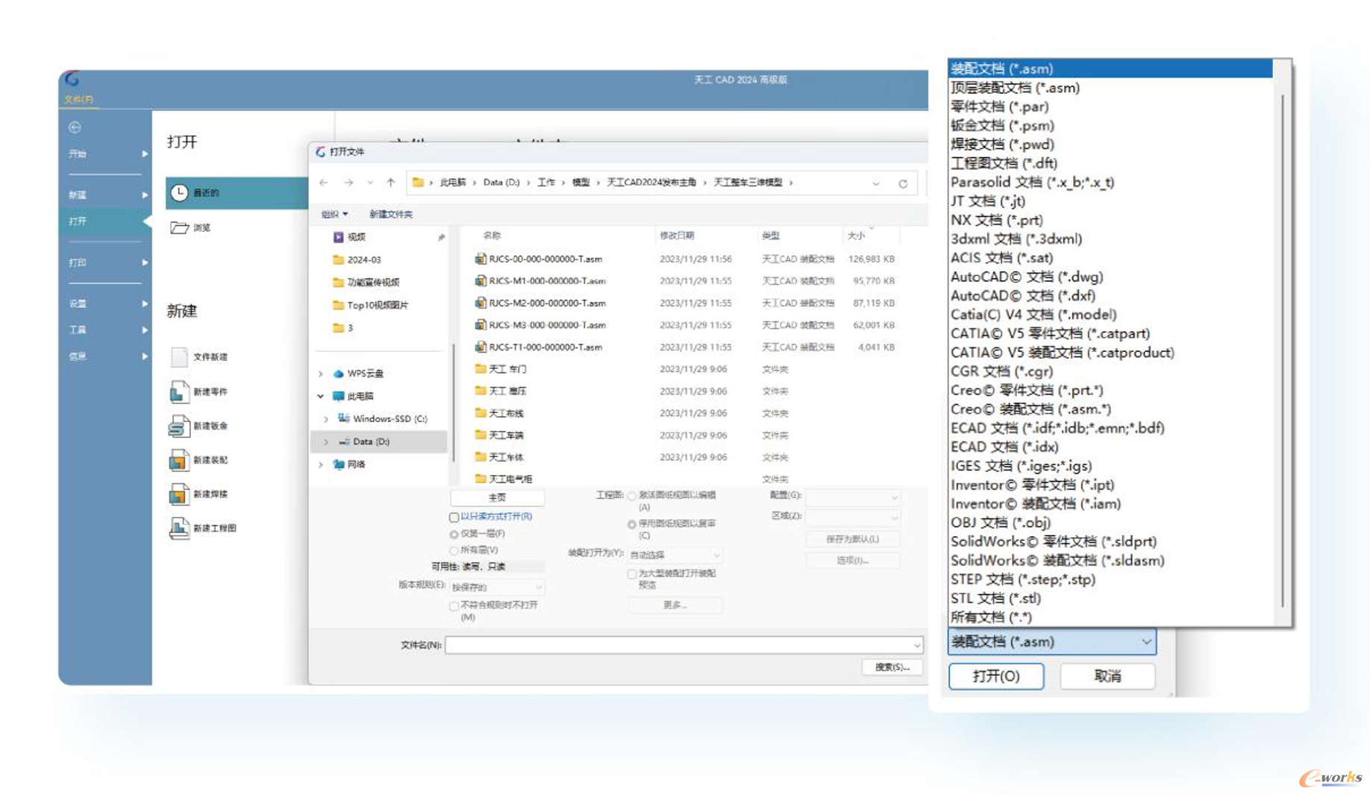Click the 名称 column header
Image resolution: width=1370 pixels, height=795 pixels.
click(x=492, y=236)
